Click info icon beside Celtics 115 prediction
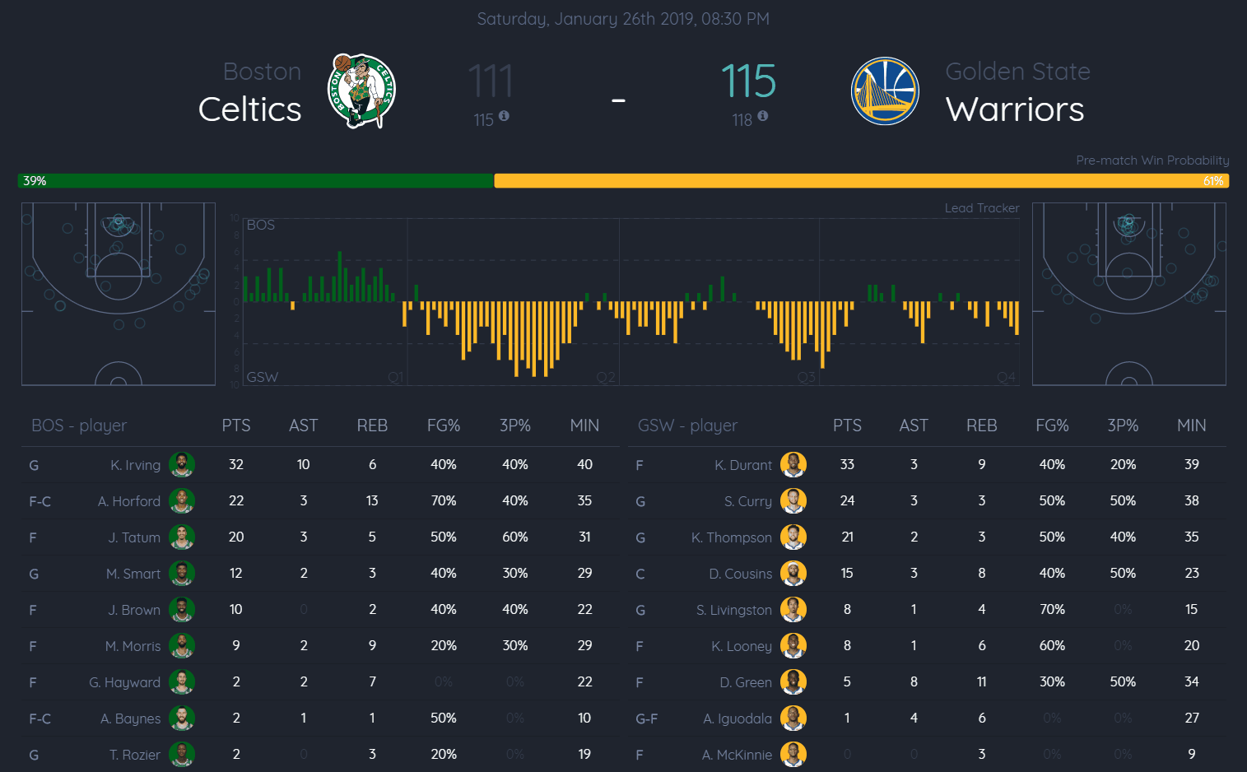Viewport: 1247px width, 772px height. click(x=504, y=117)
